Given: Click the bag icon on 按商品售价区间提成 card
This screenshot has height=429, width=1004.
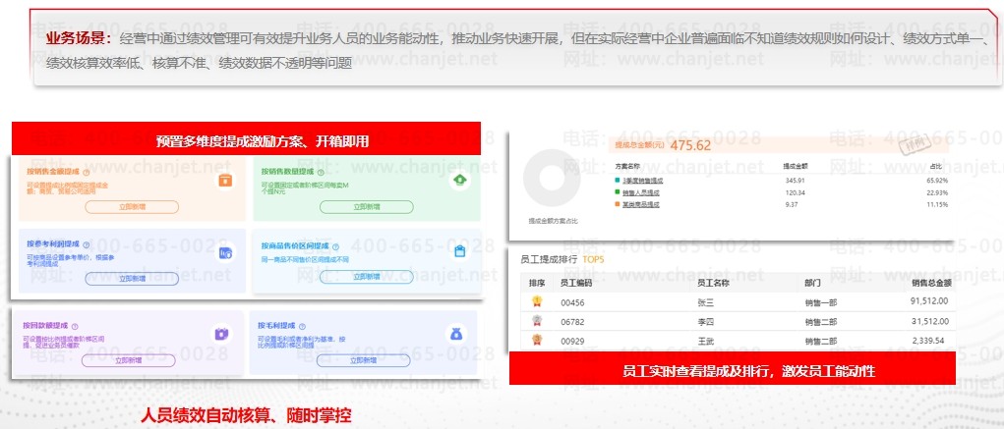Looking at the screenshot, I should pyautogui.click(x=459, y=251).
